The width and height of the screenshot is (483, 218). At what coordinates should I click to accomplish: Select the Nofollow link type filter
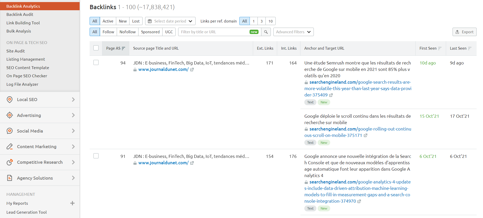click(x=127, y=32)
